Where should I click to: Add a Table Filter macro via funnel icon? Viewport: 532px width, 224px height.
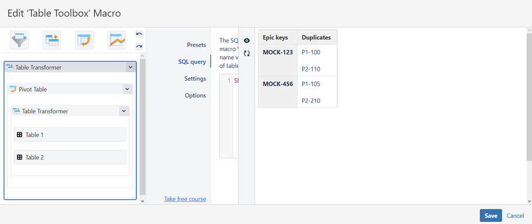(x=19, y=40)
